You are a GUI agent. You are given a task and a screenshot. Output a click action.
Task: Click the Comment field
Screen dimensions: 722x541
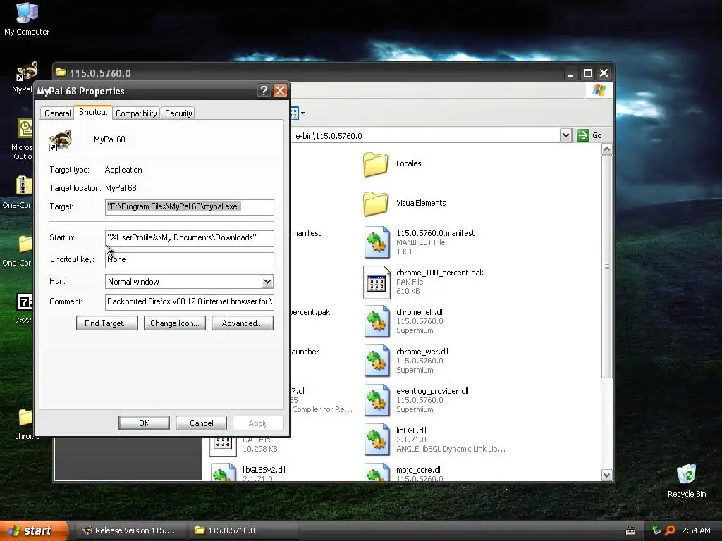tap(189, 302)
